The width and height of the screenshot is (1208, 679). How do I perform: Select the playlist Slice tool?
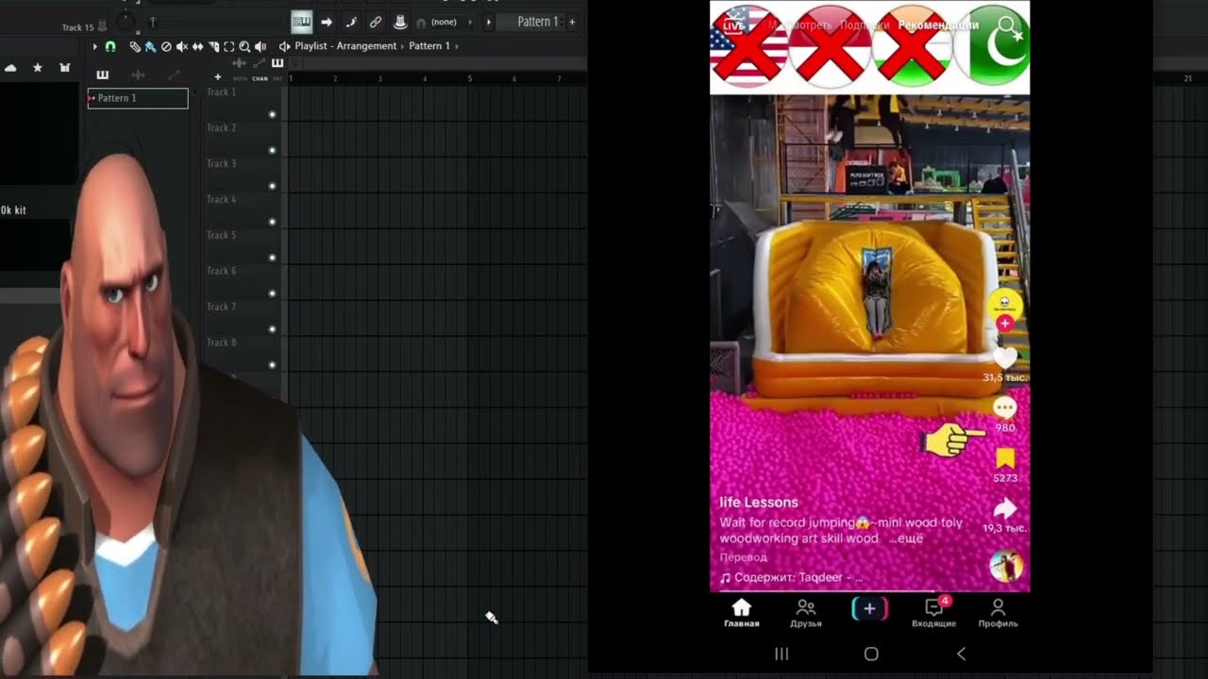[x=213, y=46]
